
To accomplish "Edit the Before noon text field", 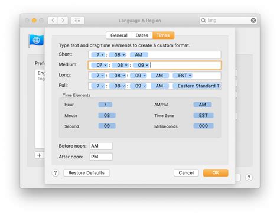I will tap(101, 146).
